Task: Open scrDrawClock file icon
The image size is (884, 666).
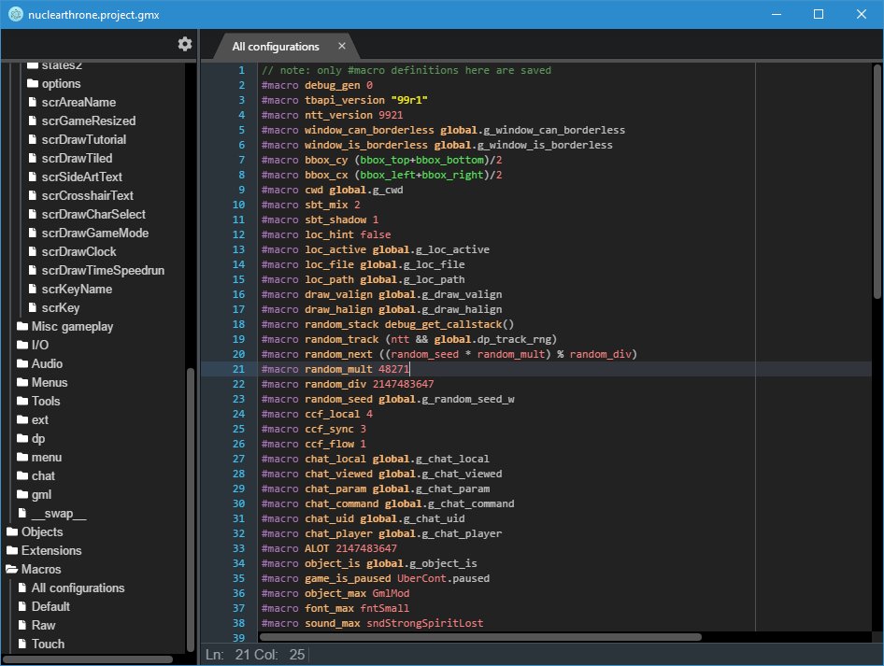Action: pyautogui.click(x=33, y=251)
